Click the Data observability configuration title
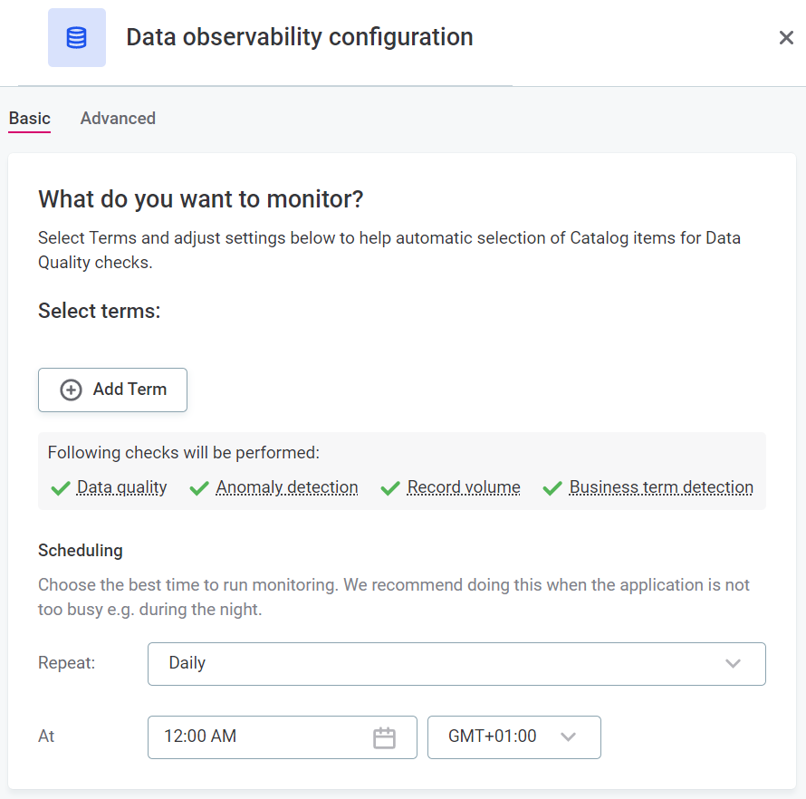This screenshot has height=799, width=806. (x=300, y=38)
